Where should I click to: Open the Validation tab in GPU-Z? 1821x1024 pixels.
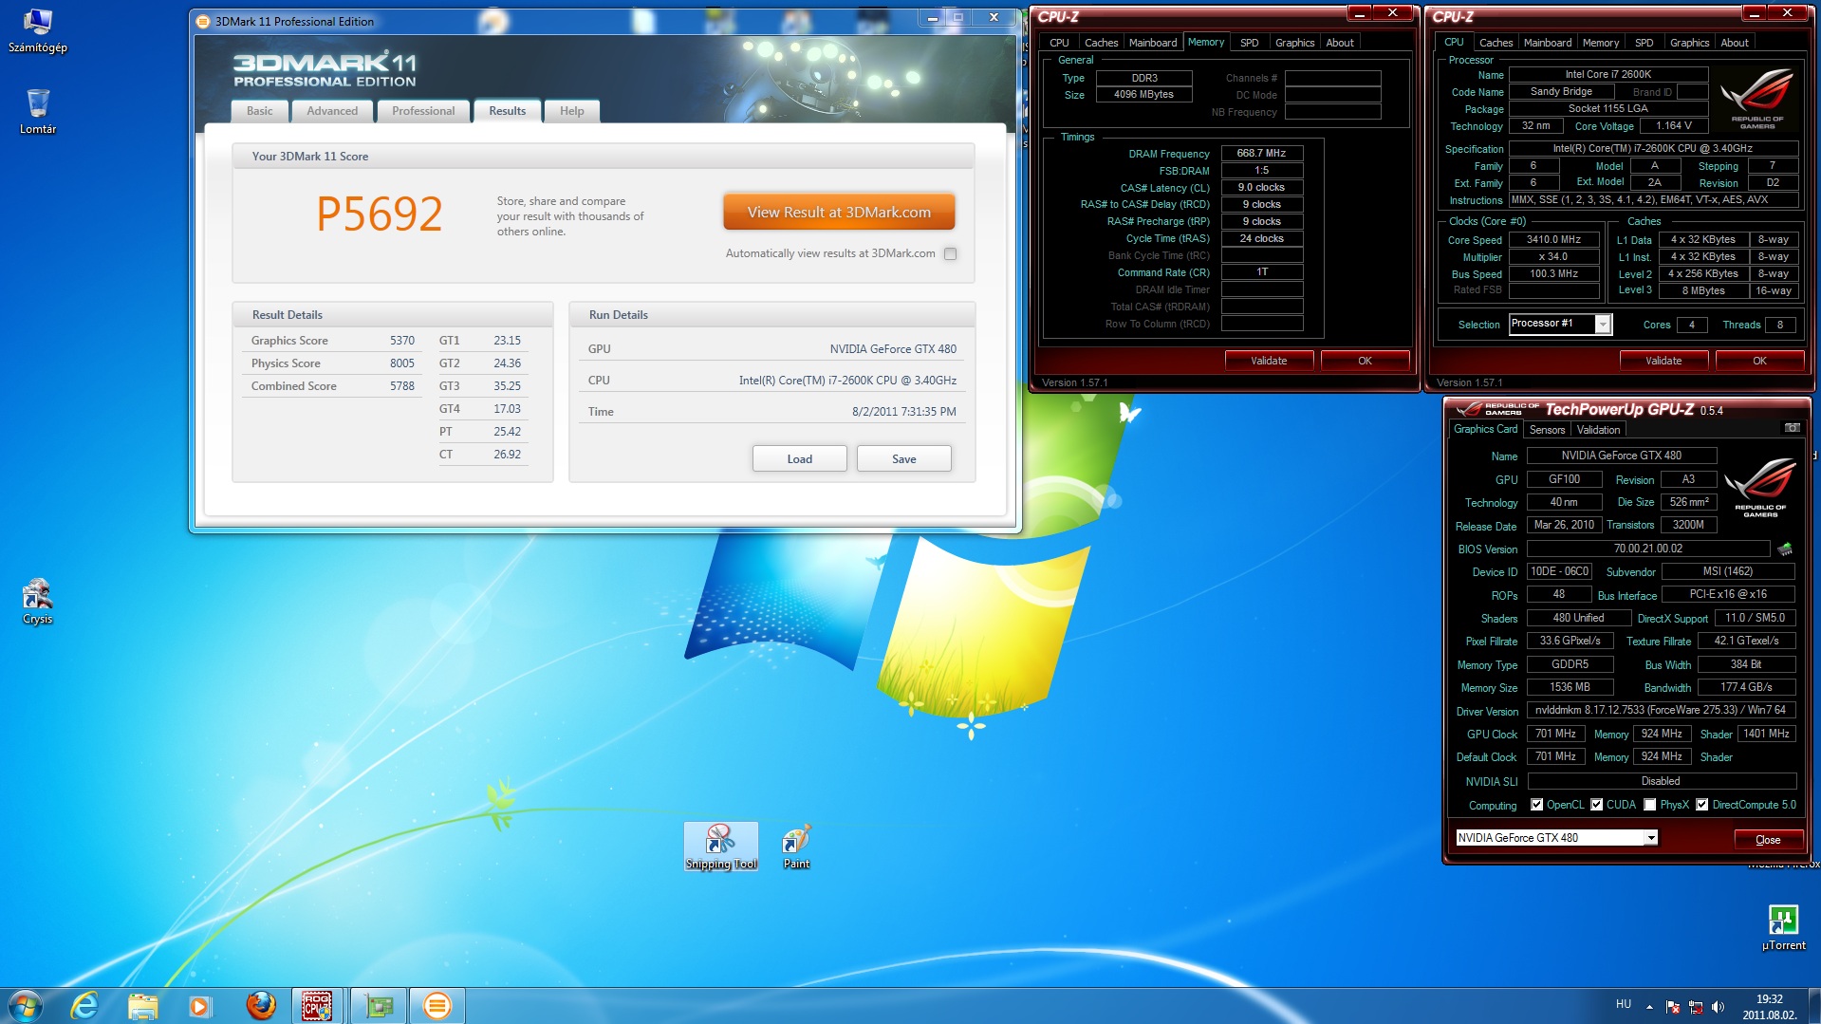pyautogui.click(x=1599, y=430)
